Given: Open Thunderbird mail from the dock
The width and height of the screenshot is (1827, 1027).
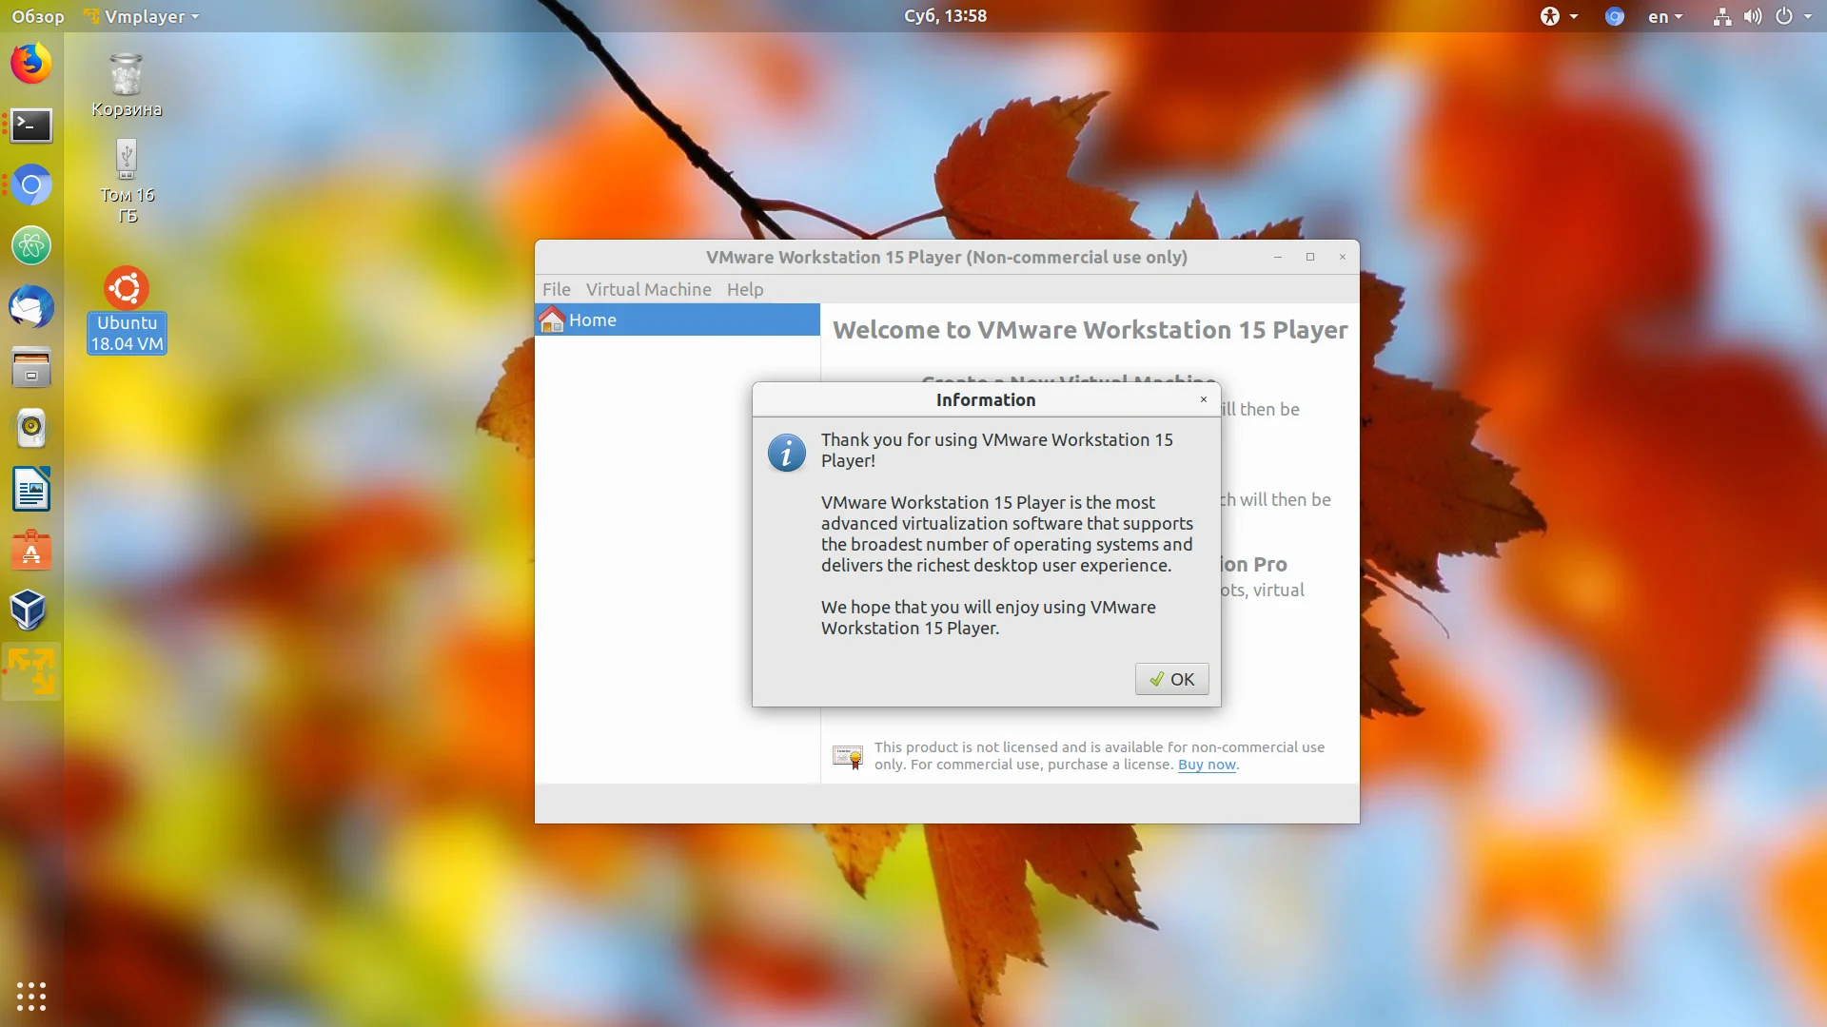Looking at the screenshot, I should click(x=30, y=307).
